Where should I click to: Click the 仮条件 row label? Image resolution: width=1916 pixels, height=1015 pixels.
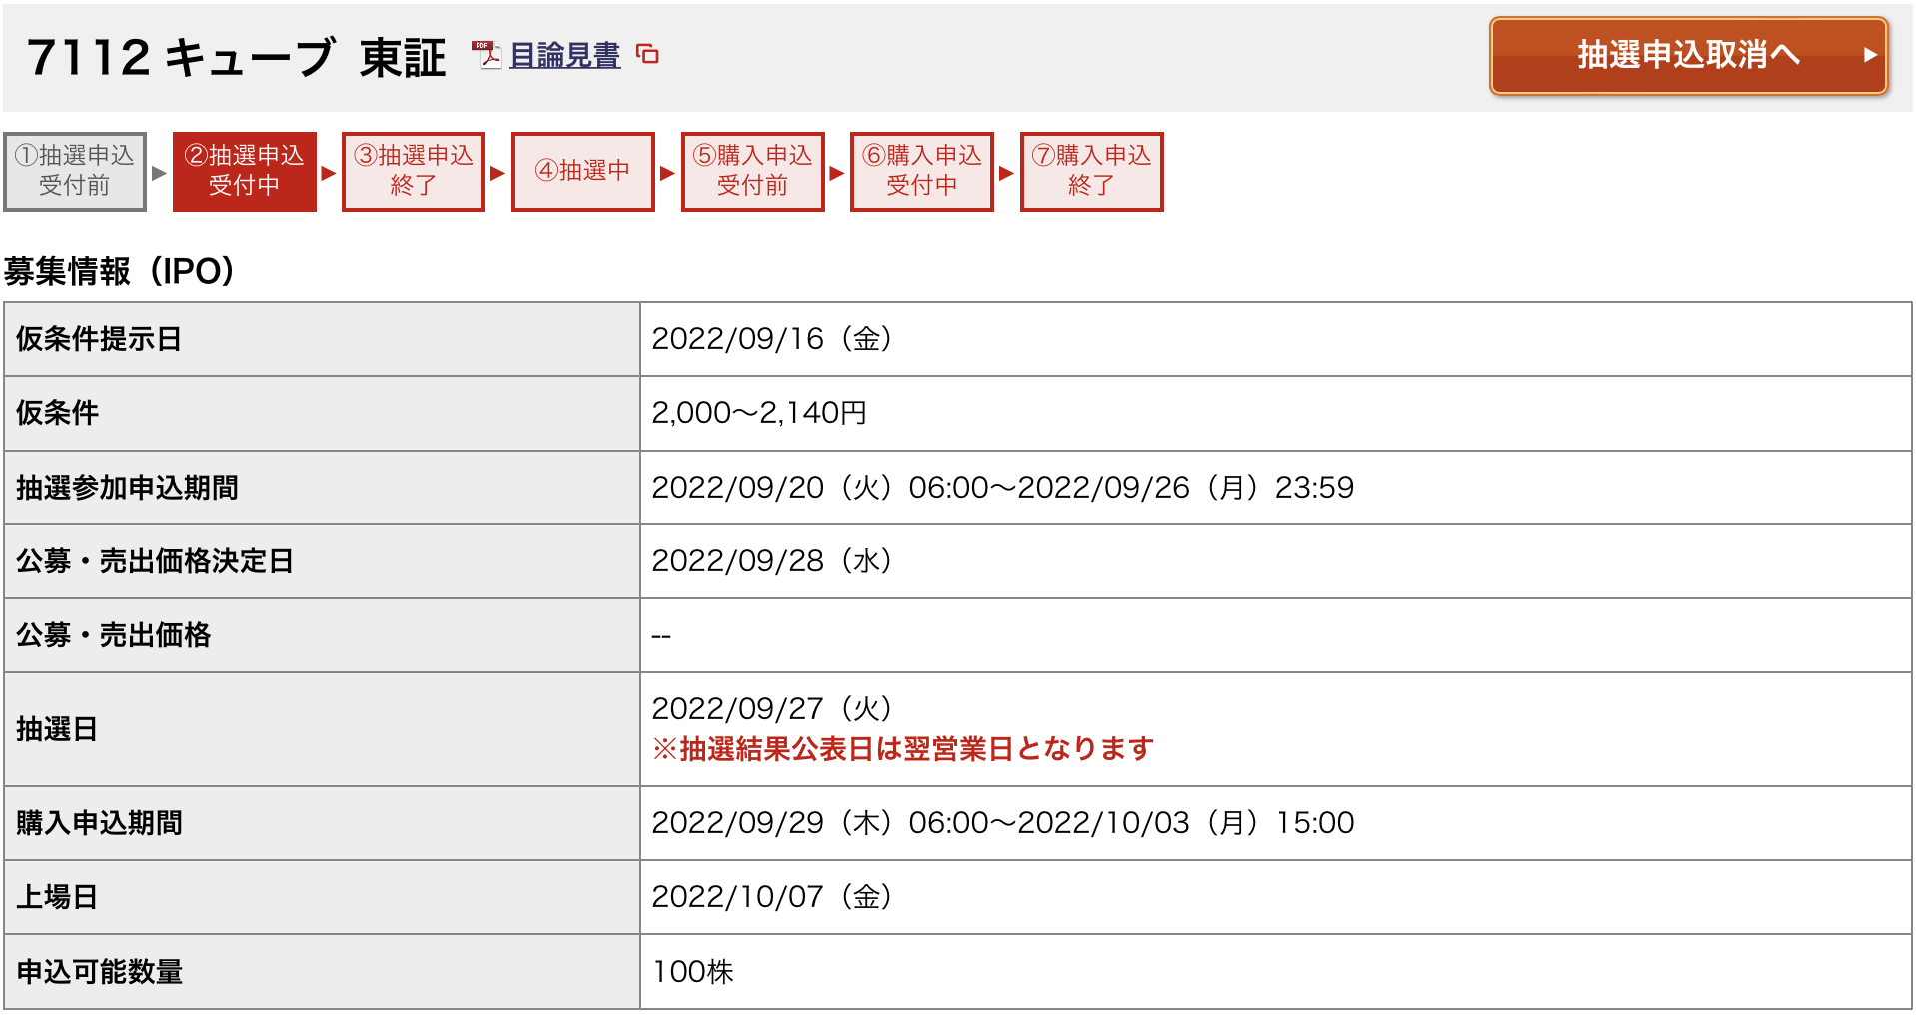point(322,413)
